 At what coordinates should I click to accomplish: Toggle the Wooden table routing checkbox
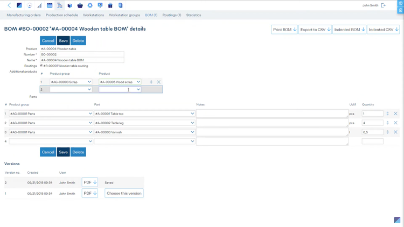41,66
